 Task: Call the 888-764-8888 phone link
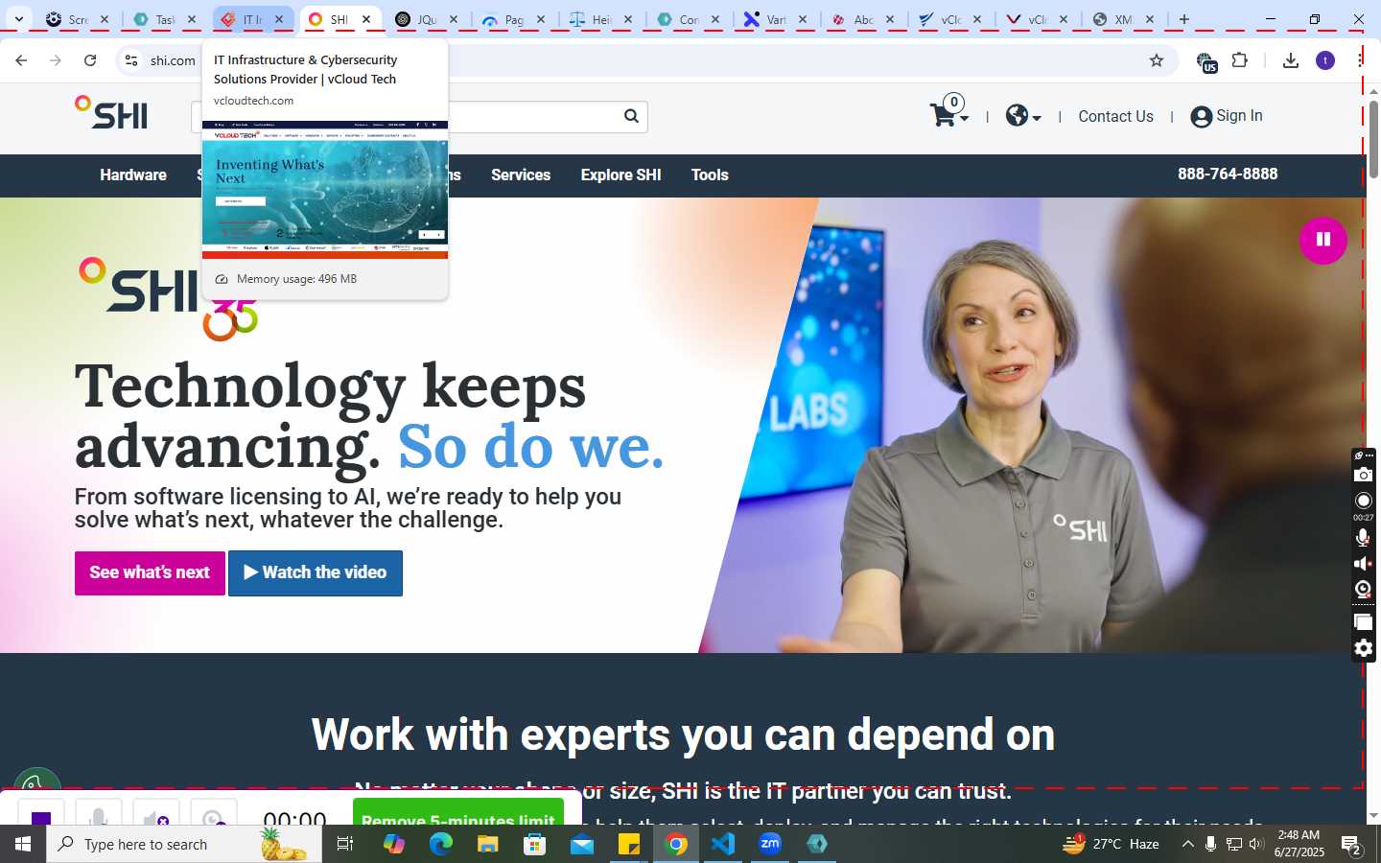coord(1228,174)
